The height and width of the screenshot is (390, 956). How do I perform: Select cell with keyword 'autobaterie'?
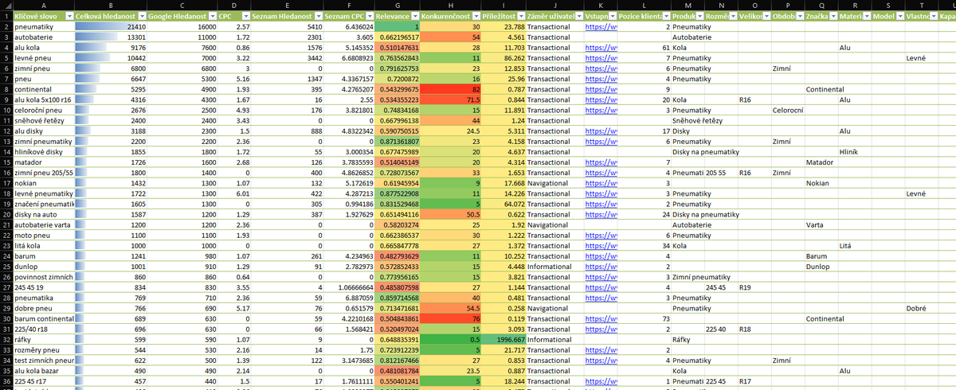pyautogui.click(x=44, y=37)
